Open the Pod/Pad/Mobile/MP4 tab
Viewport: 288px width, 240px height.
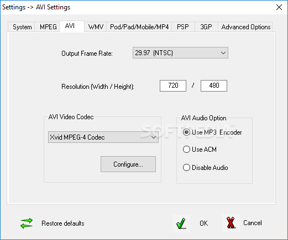coord(139,27)
